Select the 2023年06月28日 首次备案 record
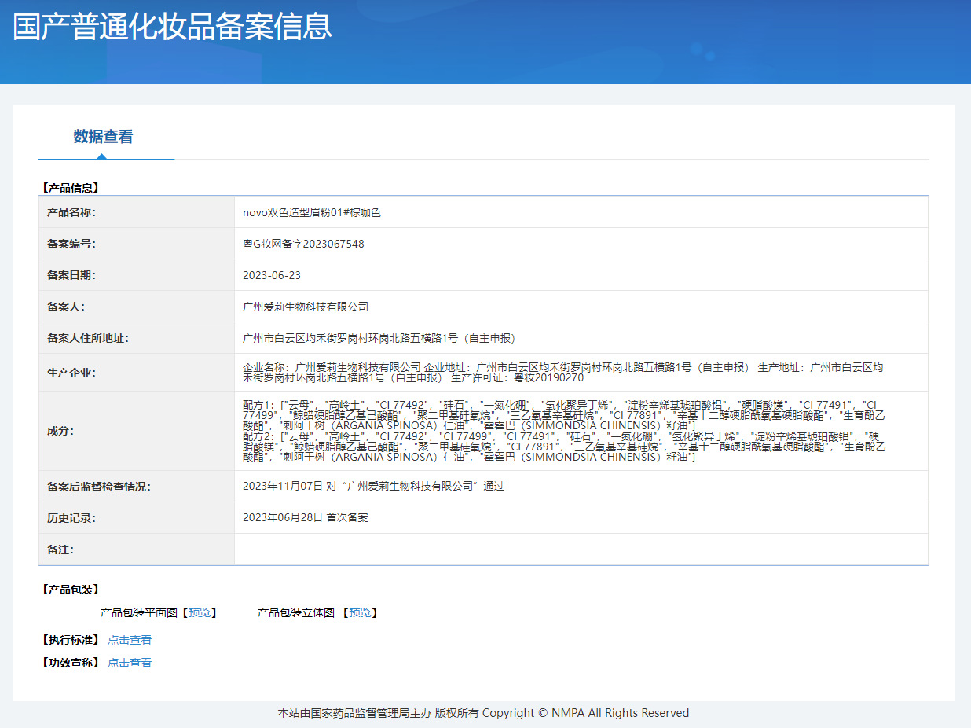971x728 pixels. tap(306, 518)
